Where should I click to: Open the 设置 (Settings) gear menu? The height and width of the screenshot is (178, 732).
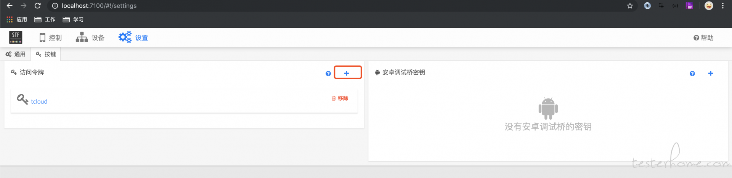(133, 37)
